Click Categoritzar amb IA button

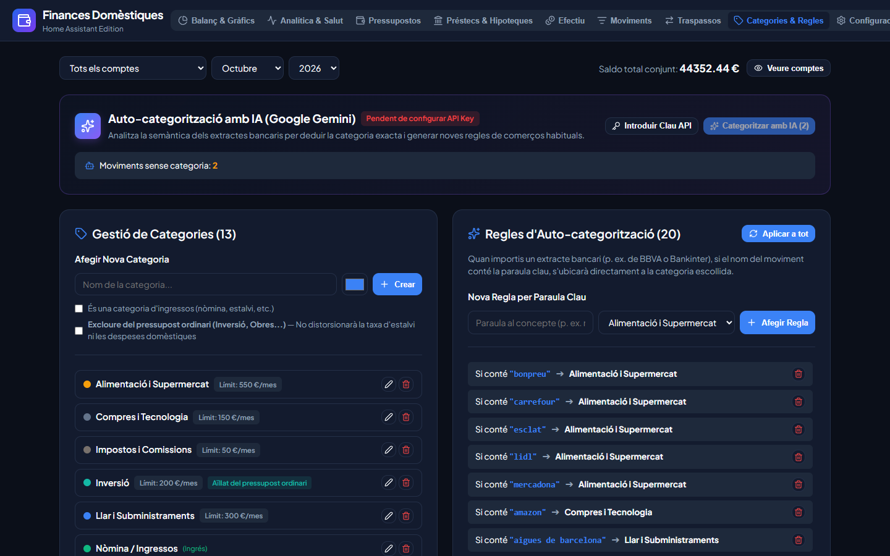(759, 125)
